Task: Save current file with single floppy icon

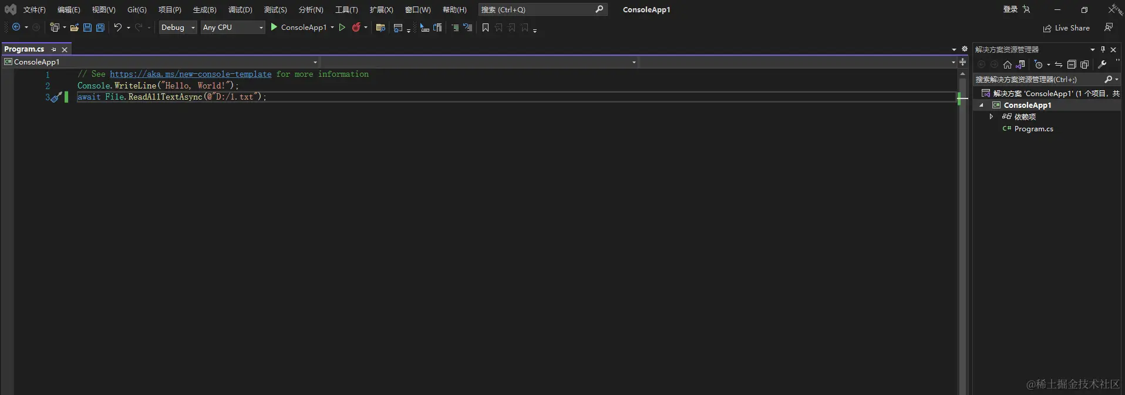Action: tap(87, 28)
